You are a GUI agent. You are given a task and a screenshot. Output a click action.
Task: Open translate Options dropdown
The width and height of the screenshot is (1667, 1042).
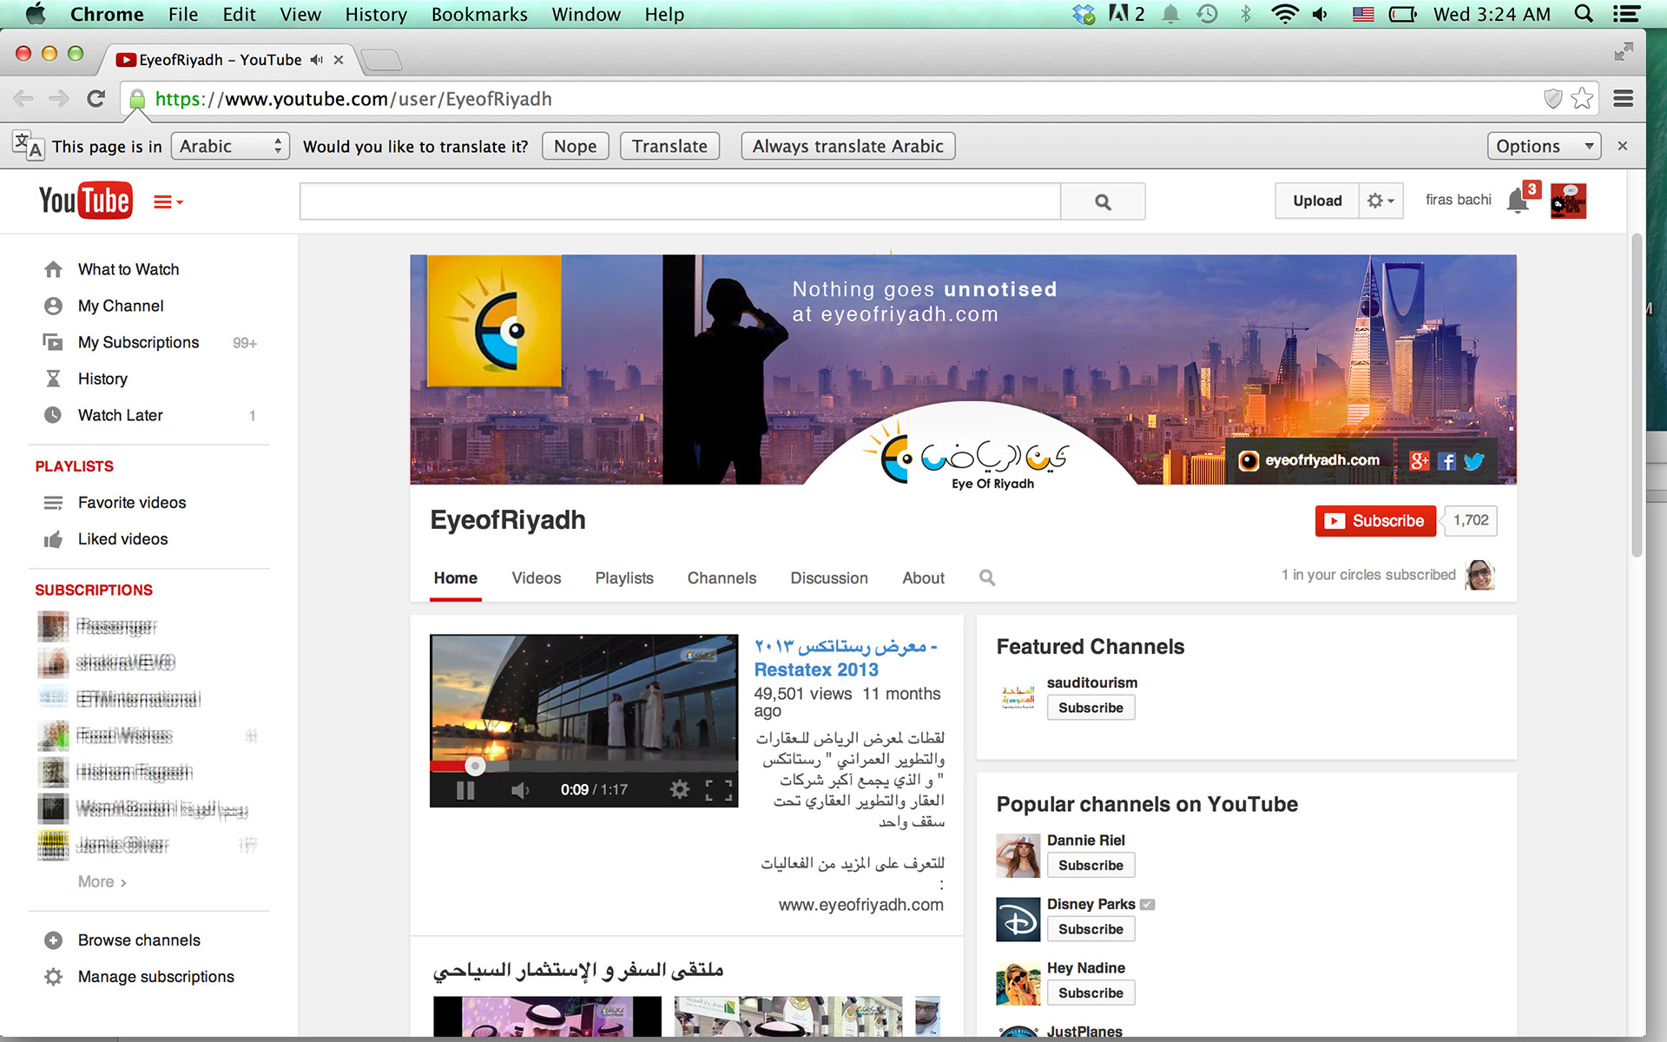click(1544, 146)
